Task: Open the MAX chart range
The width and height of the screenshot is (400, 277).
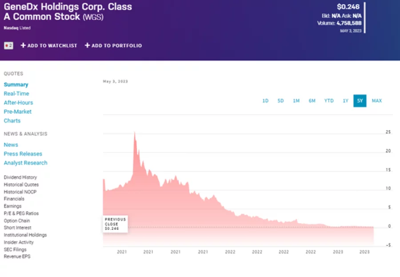Action: pyautogui.click(x=376, y=101)
